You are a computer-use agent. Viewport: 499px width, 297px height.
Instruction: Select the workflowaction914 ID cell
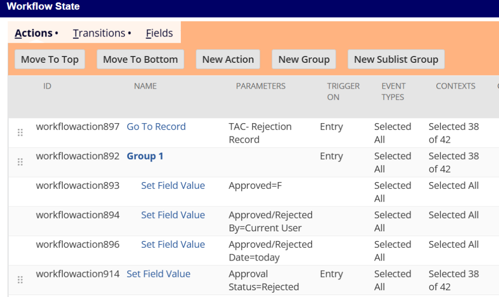77,274
